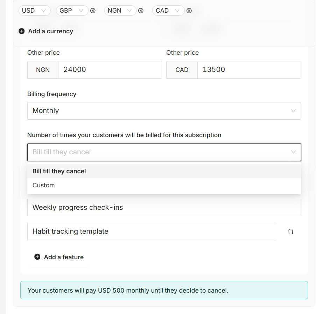Screen dimensions: 322x314
Task: Click the Billing frequency label
Action: coord(52,94)
